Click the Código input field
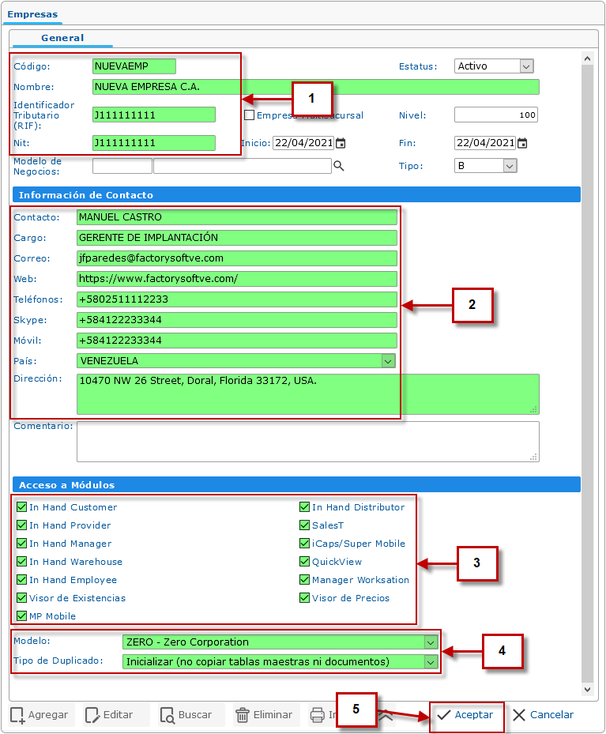 (134, 66)
